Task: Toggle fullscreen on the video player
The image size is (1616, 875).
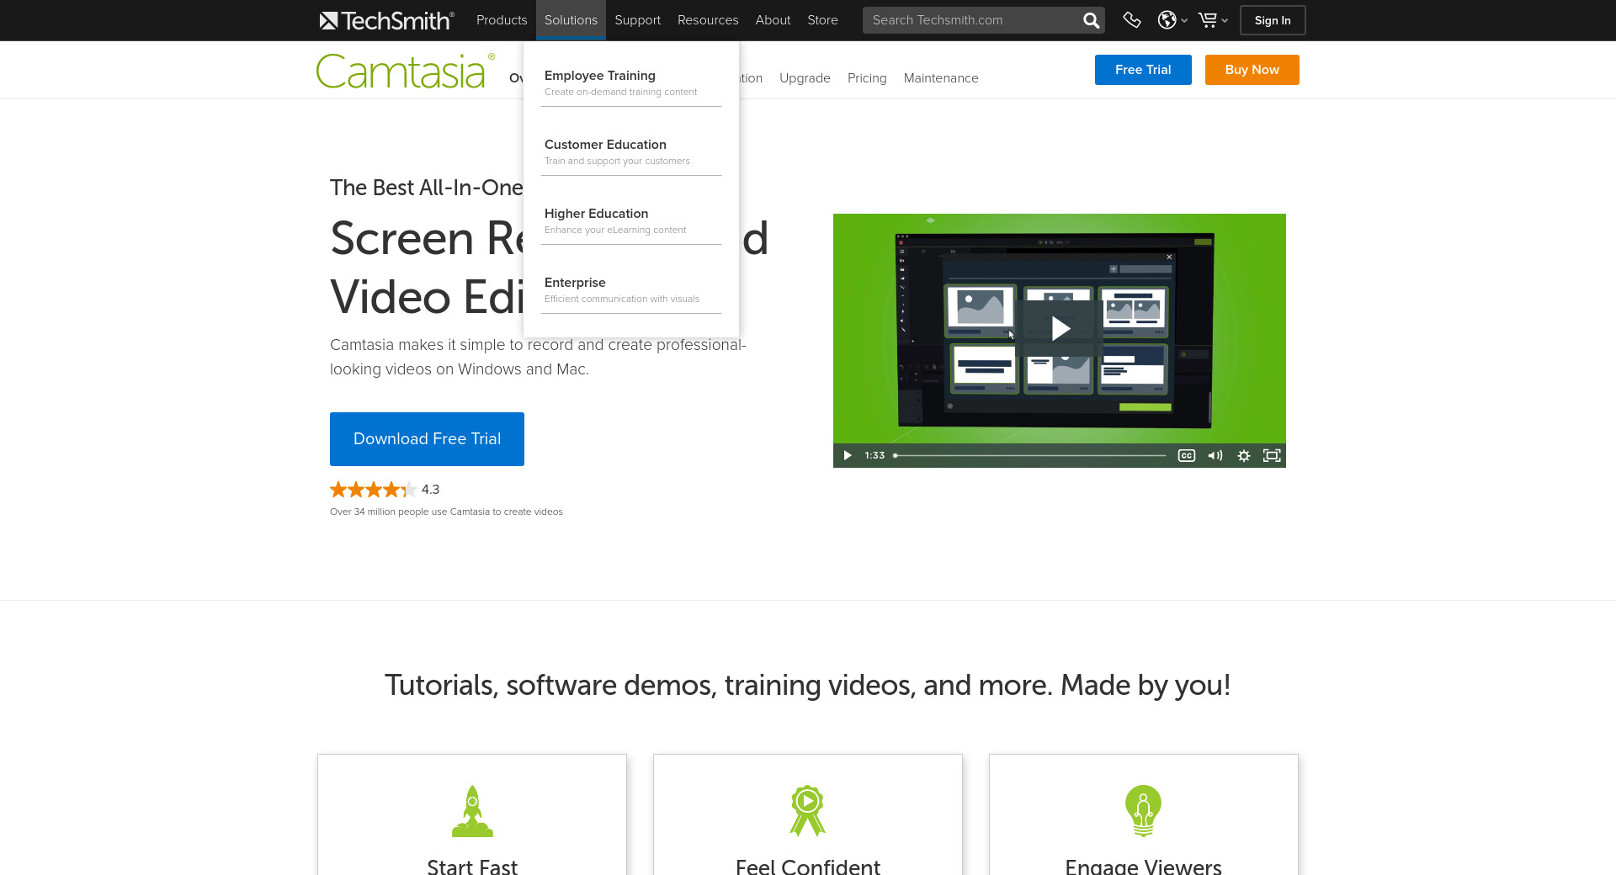Action: (x=1272, y=455)
